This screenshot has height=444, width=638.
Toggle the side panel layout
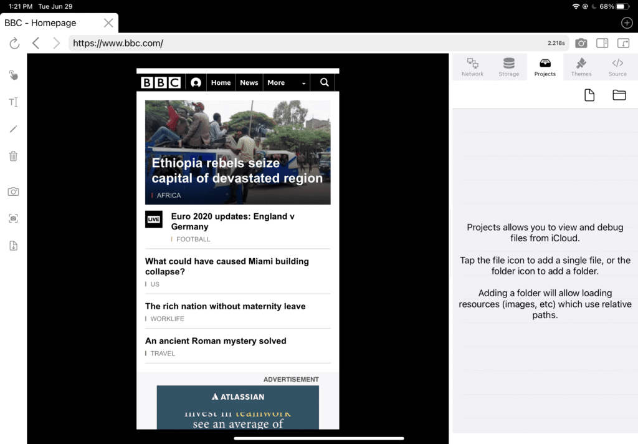602,43
